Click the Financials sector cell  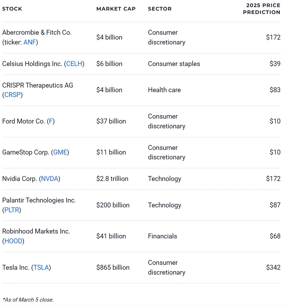pos(162,236)
